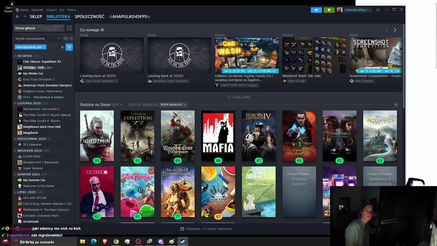Screen dimensions: 437x246
Task: Open the downloads status Pobieranie bar
Action: [206, 229]
